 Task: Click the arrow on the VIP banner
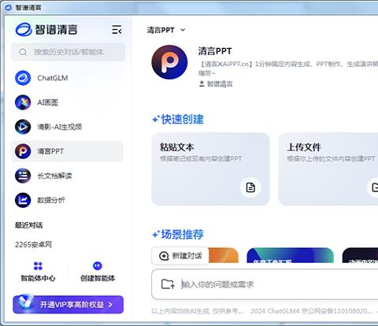(110, 305)
